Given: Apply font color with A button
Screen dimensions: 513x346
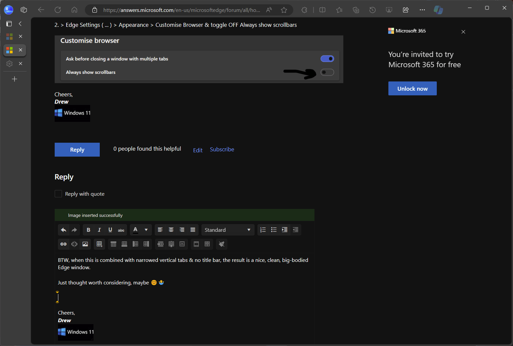Looking at the screenshot, I should coord(136,230).
